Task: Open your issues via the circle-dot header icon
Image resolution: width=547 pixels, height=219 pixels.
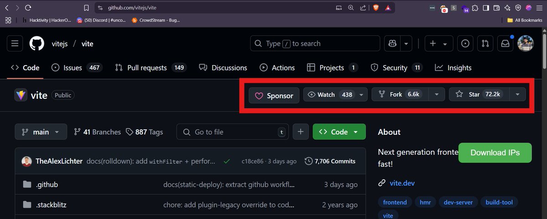Action: point(465,44)
